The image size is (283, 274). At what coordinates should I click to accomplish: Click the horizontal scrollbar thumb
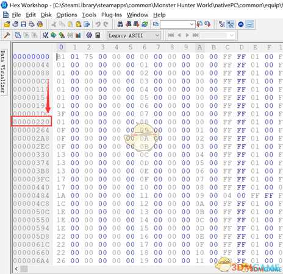coord(24,269)
